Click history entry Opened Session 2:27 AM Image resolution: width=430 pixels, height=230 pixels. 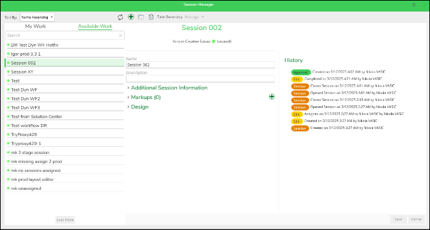[353, 107]
